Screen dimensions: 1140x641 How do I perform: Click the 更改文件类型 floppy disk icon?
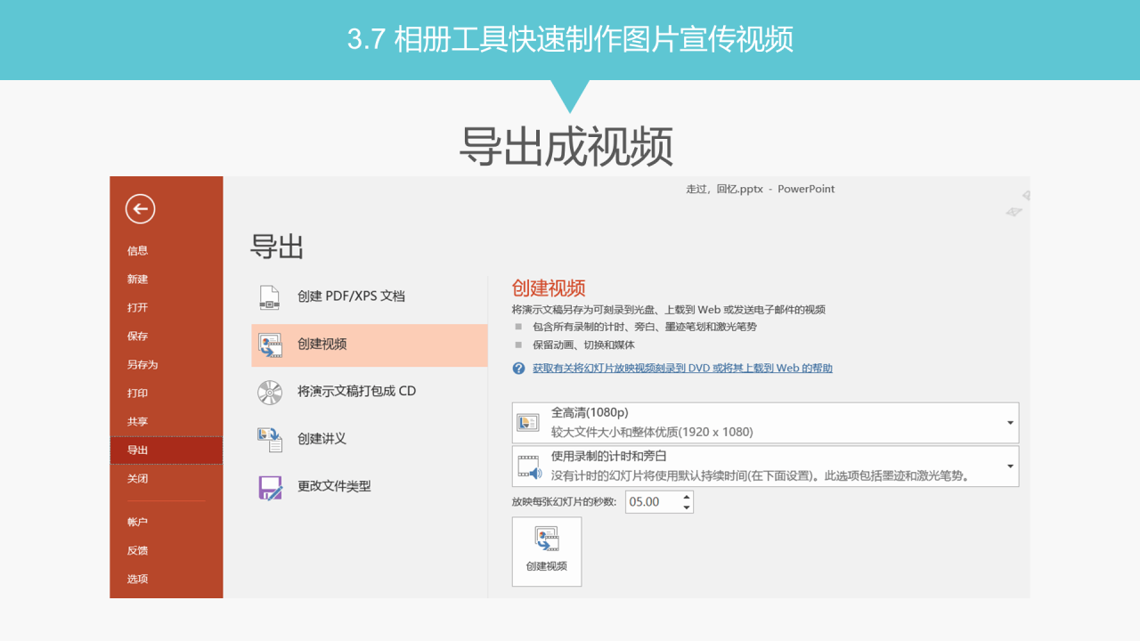[269, 487]
